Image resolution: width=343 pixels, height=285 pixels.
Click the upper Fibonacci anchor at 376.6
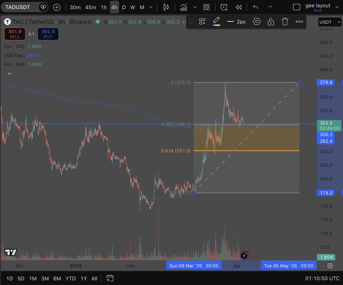299,83
